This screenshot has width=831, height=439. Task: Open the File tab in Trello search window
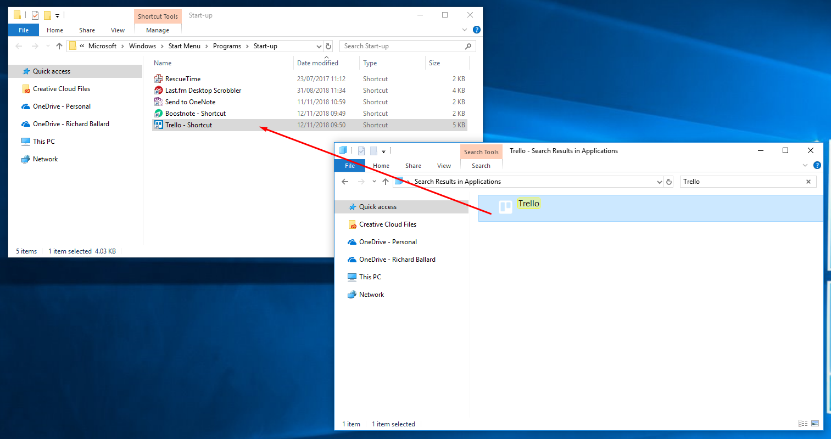click(x=350, y=166)
